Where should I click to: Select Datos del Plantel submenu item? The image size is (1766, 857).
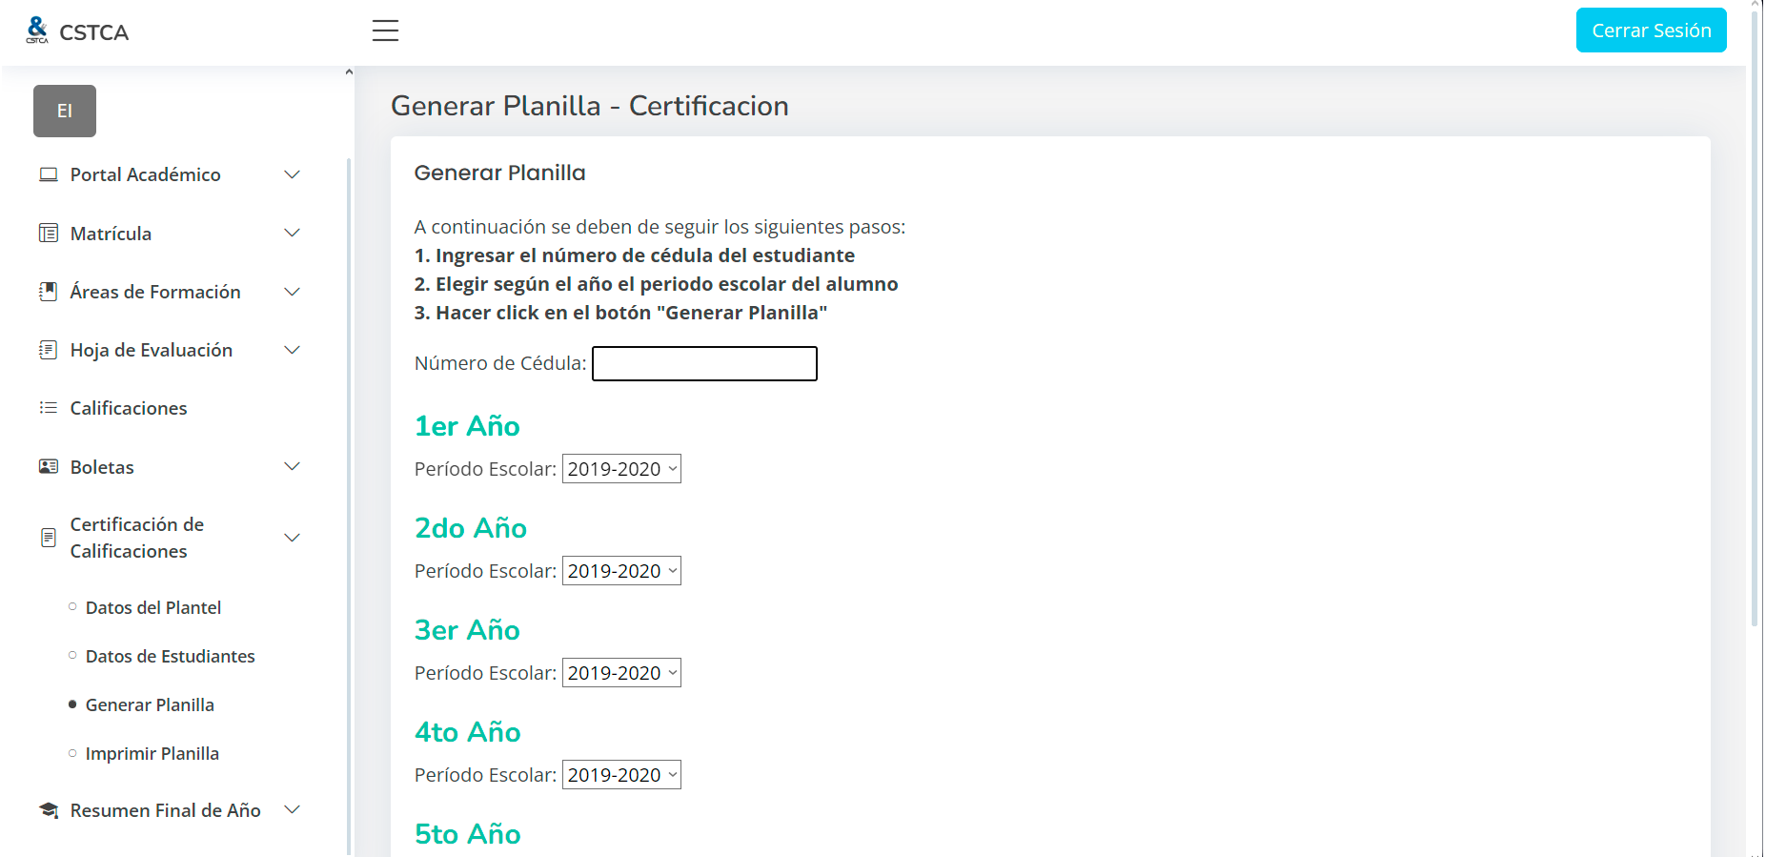[152, 607]
